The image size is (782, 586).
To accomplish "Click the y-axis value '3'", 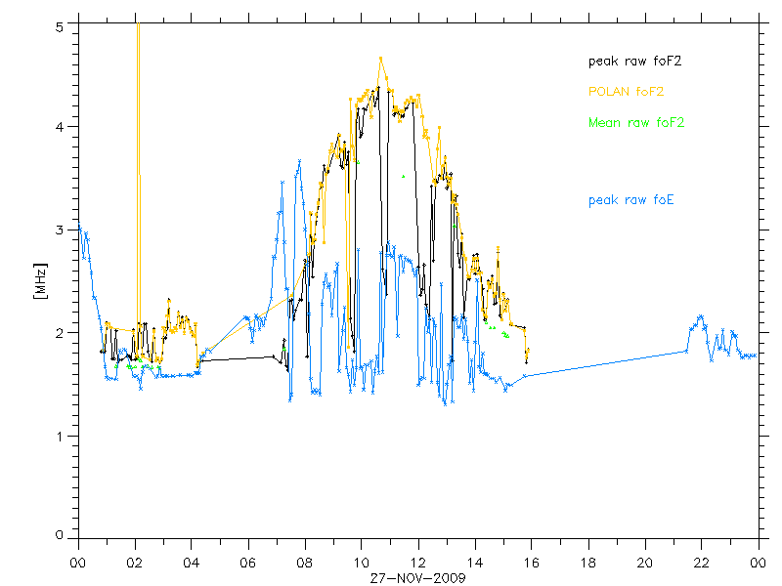I will point(60,230).
